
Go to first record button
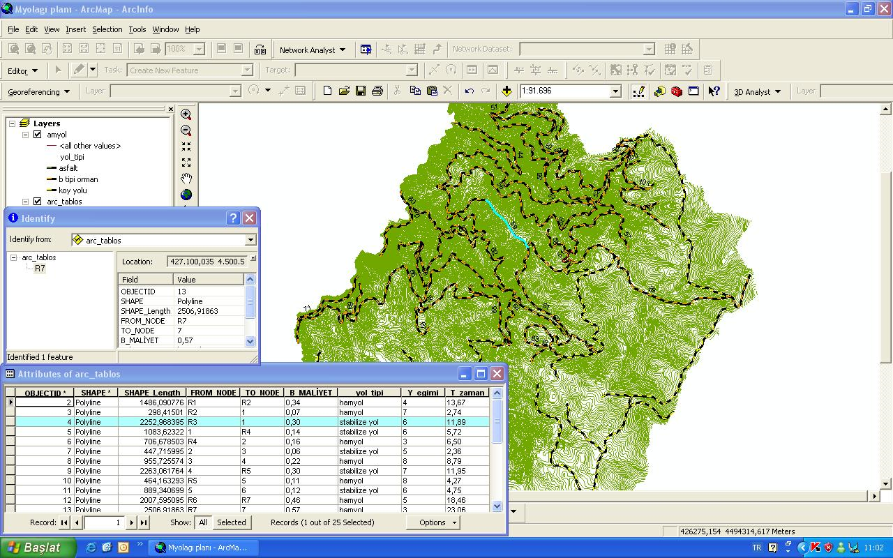click(x=64, y=522)
